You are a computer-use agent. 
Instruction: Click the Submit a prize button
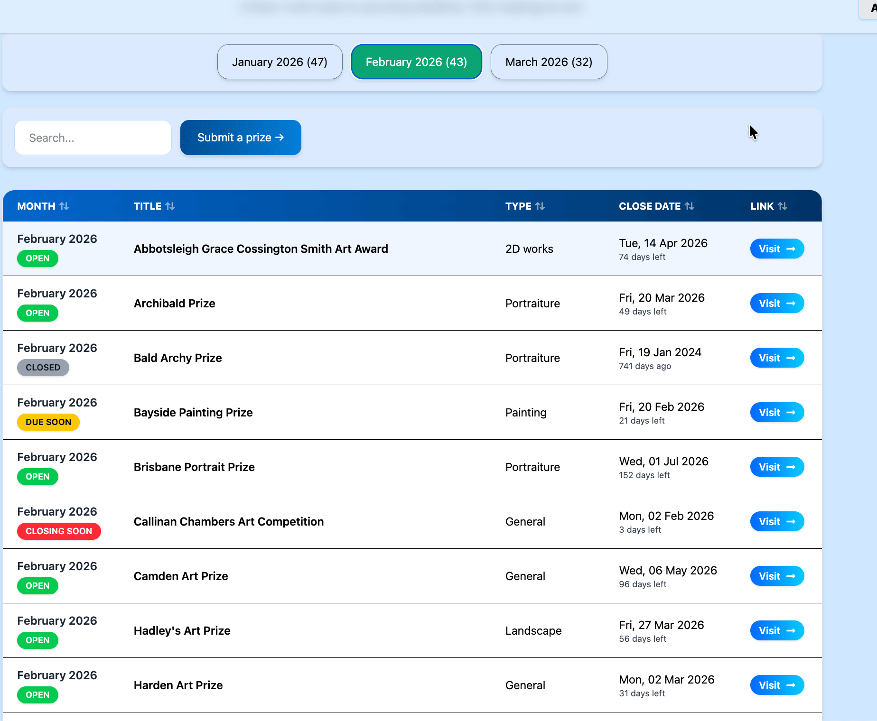(241, 138)
